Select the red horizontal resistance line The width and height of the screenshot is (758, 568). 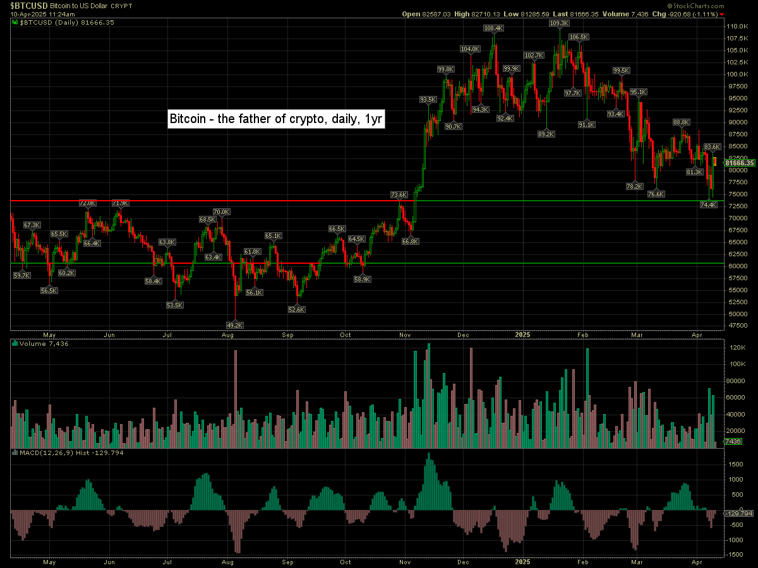(189, 201)
